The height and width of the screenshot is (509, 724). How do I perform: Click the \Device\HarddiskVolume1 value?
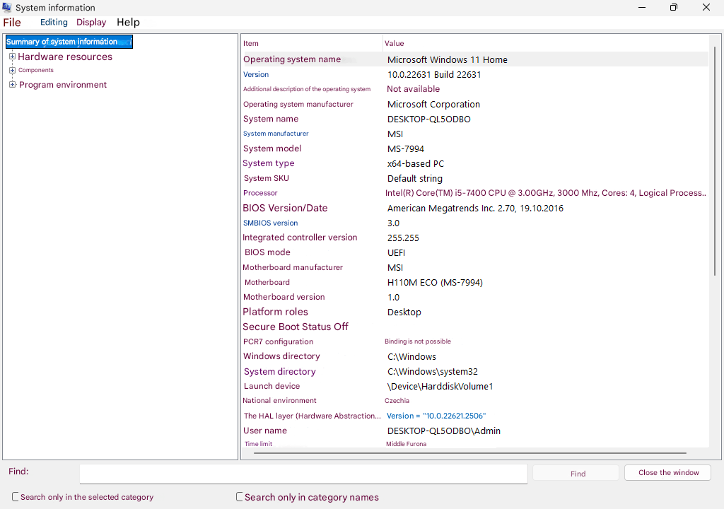point(440,387)
